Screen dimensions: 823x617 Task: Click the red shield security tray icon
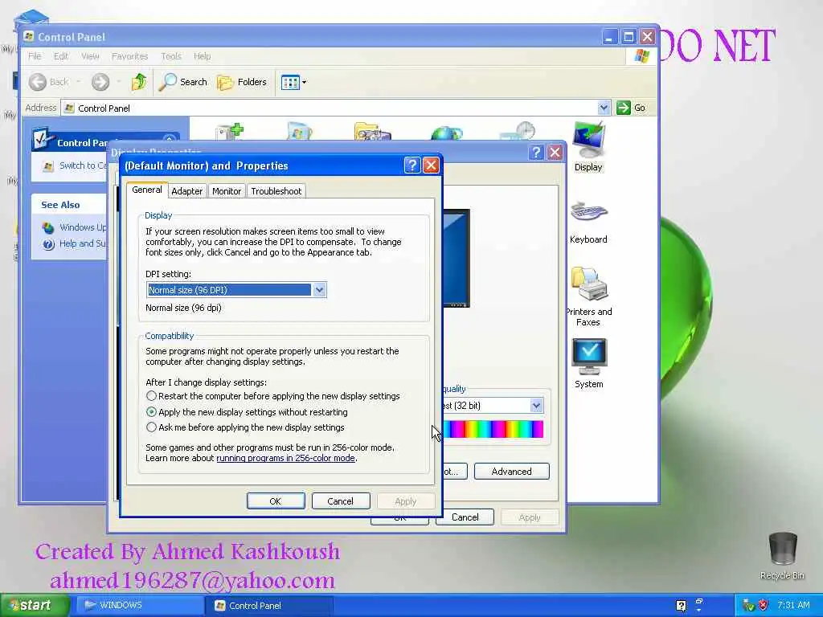coord(764,605)
